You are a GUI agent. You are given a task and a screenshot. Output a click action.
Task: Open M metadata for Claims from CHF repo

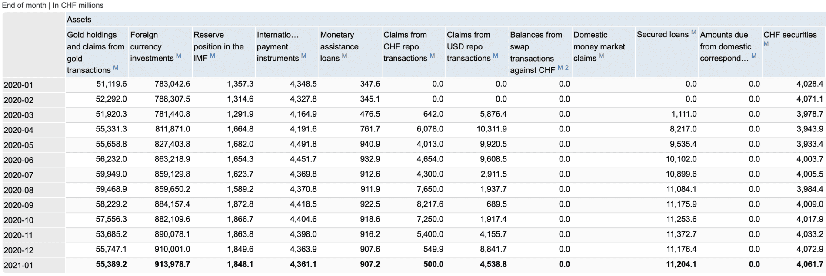pyautogui.click(x=432, y=56)
